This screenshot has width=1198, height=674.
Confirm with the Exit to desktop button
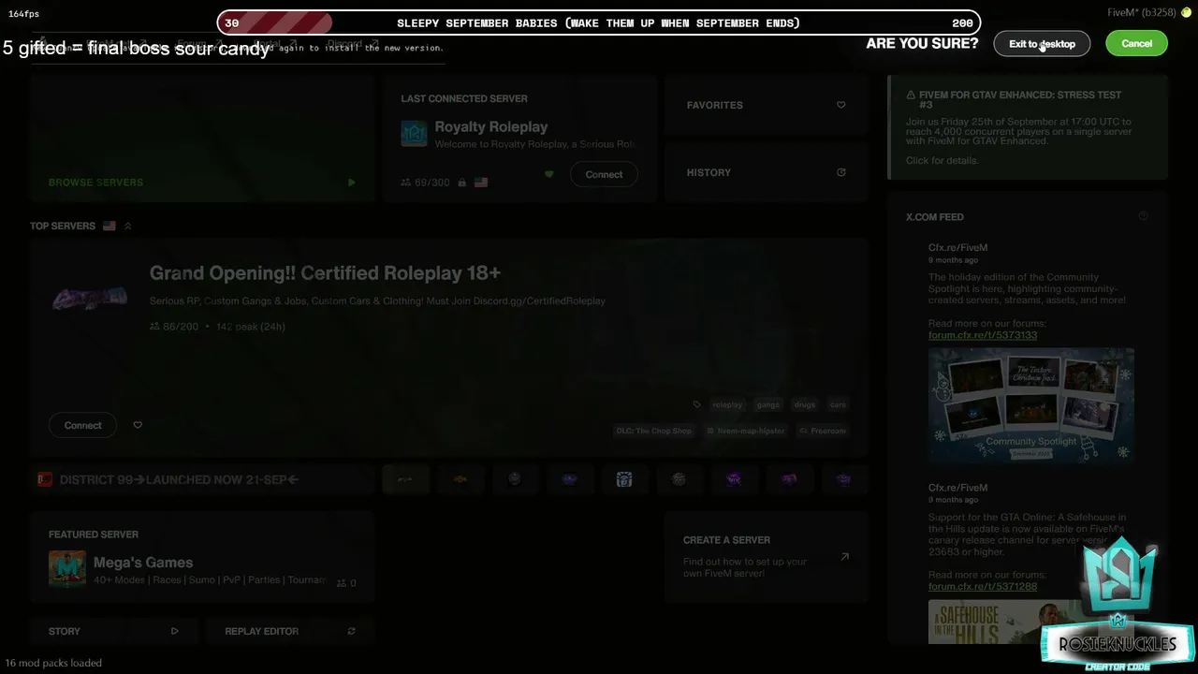coord(1042,44)
